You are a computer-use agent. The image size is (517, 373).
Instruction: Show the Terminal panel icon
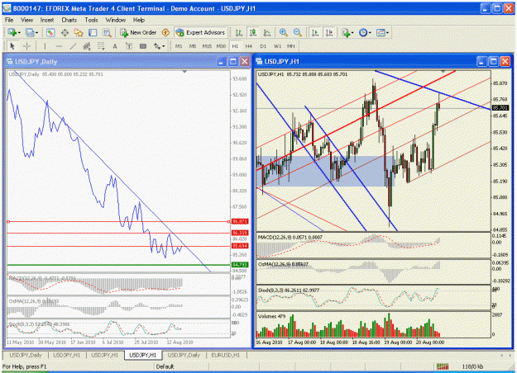click(93, 32)
